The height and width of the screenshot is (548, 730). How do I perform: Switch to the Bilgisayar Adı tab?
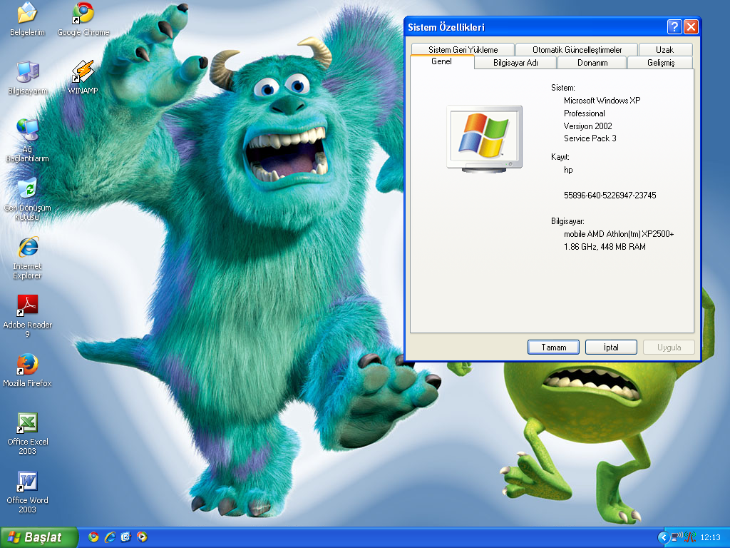pyautogui.click(x=515, y=63)
